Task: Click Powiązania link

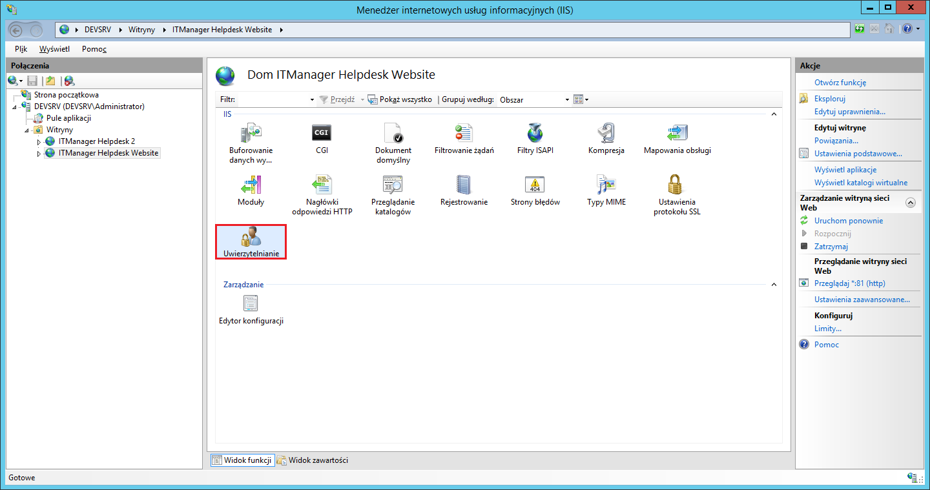Action: click(836, 141)
